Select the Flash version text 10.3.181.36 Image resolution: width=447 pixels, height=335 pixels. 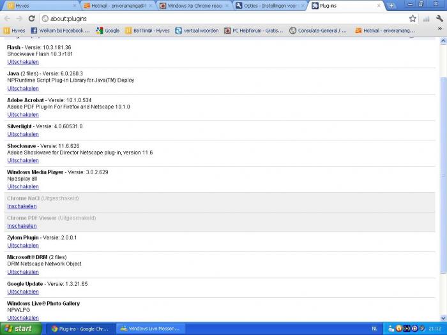pos(57,47)
